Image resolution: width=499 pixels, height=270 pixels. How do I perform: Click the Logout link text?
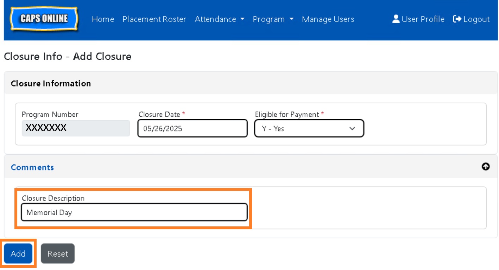[476, 19]
